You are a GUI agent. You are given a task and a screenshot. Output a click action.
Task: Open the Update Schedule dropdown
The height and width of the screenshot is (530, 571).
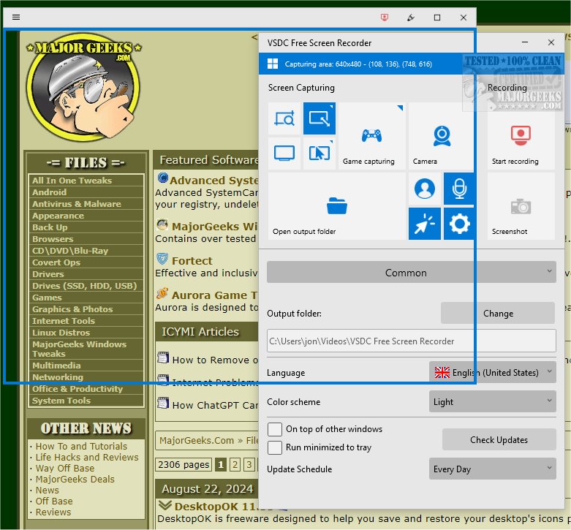(492, 469)
